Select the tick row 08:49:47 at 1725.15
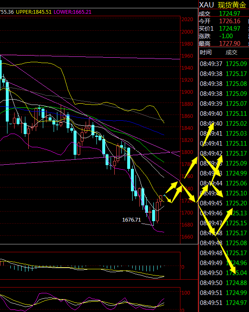This screenshot has height=312, width=249. point(224,223)
